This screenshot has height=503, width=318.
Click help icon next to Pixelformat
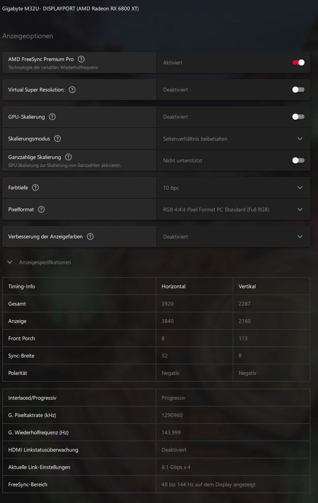coord(41,209)
